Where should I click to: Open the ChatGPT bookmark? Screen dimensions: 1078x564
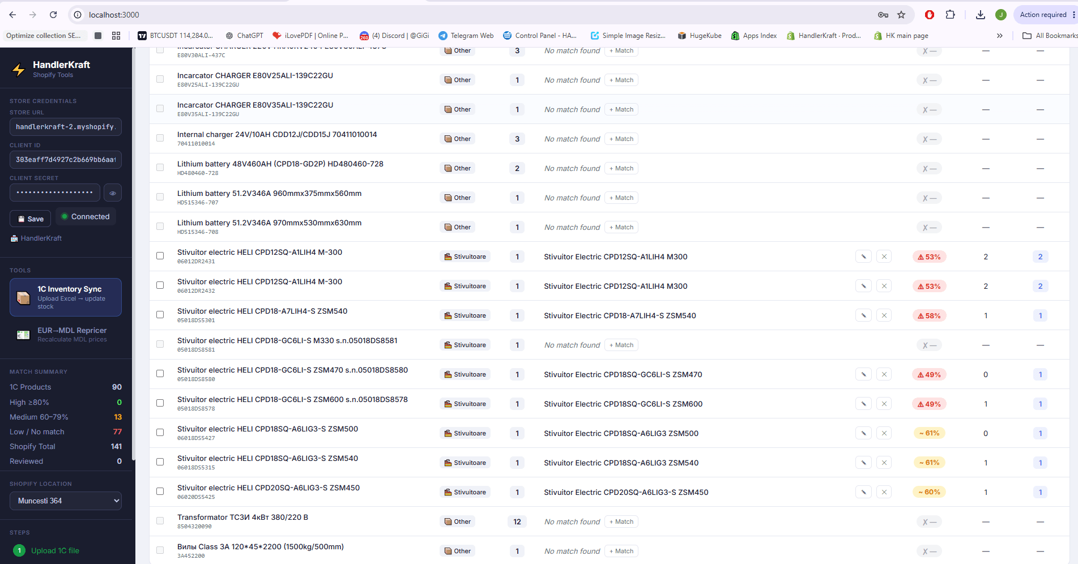point(244,36)
